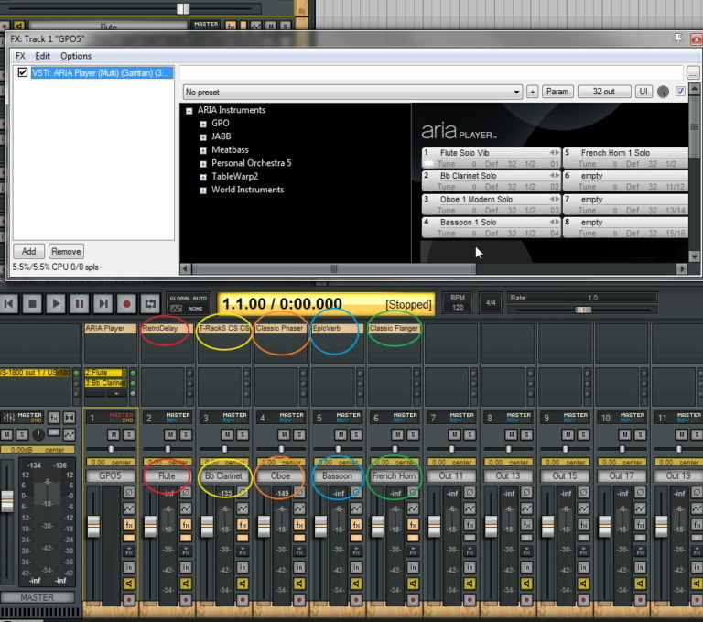Screen dimensions: 703x622
Task: Open the Edit menu in FX window
Action: tap(43, 56)
